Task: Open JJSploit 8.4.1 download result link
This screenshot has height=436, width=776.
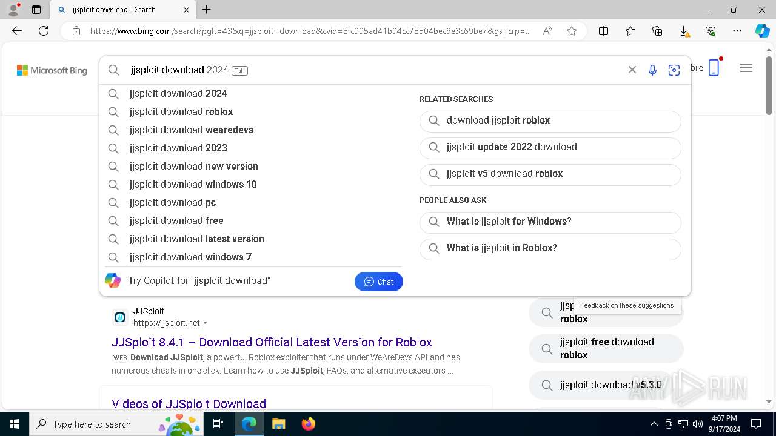Action: [272, 342]
